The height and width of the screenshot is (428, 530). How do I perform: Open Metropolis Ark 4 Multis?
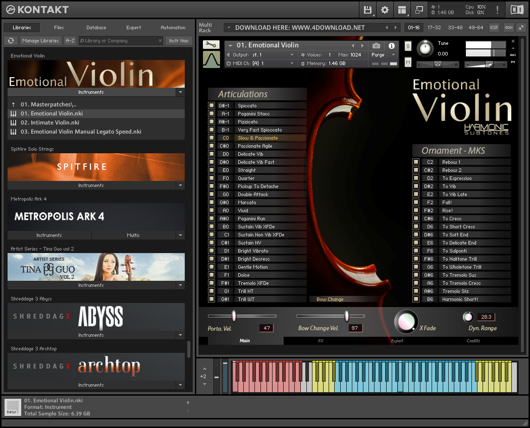pos(133,235)
